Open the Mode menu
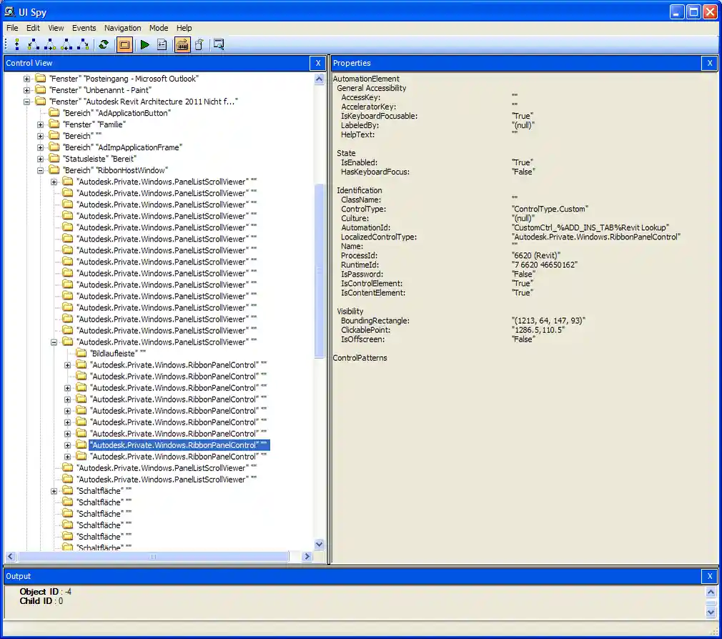 (158, 28)
